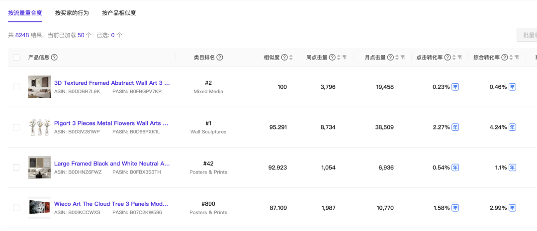
Task: Open help icon next to 月点击量
Action: (x=390, y=58)
